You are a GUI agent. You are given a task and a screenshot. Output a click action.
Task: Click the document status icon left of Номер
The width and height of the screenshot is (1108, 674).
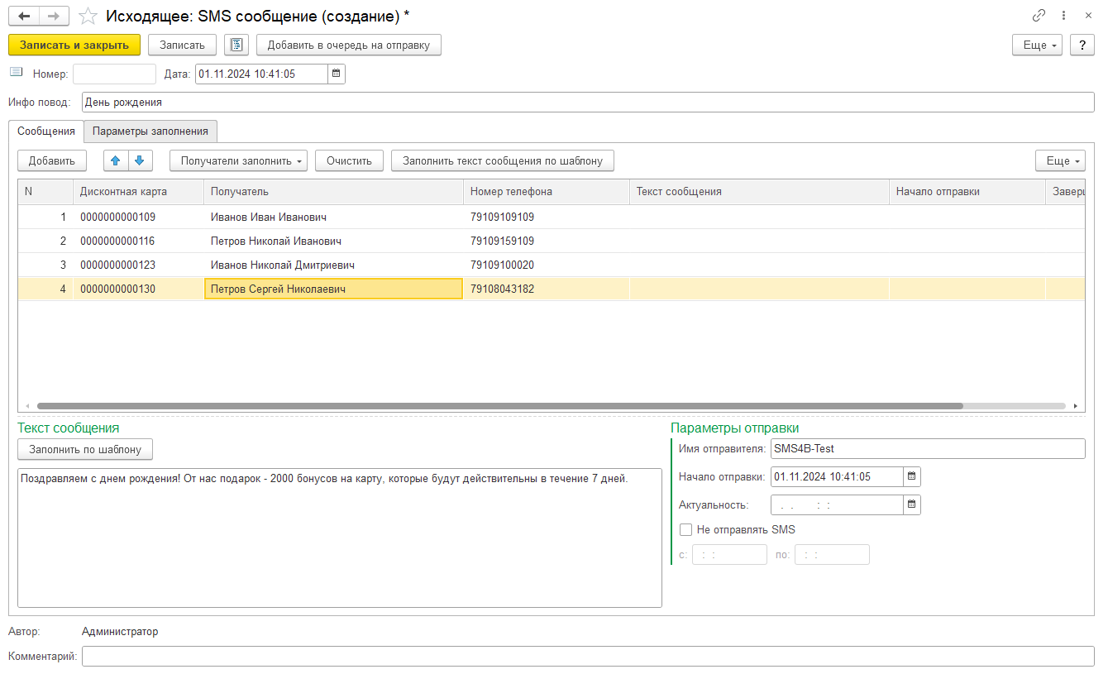(x=17, y=74)
